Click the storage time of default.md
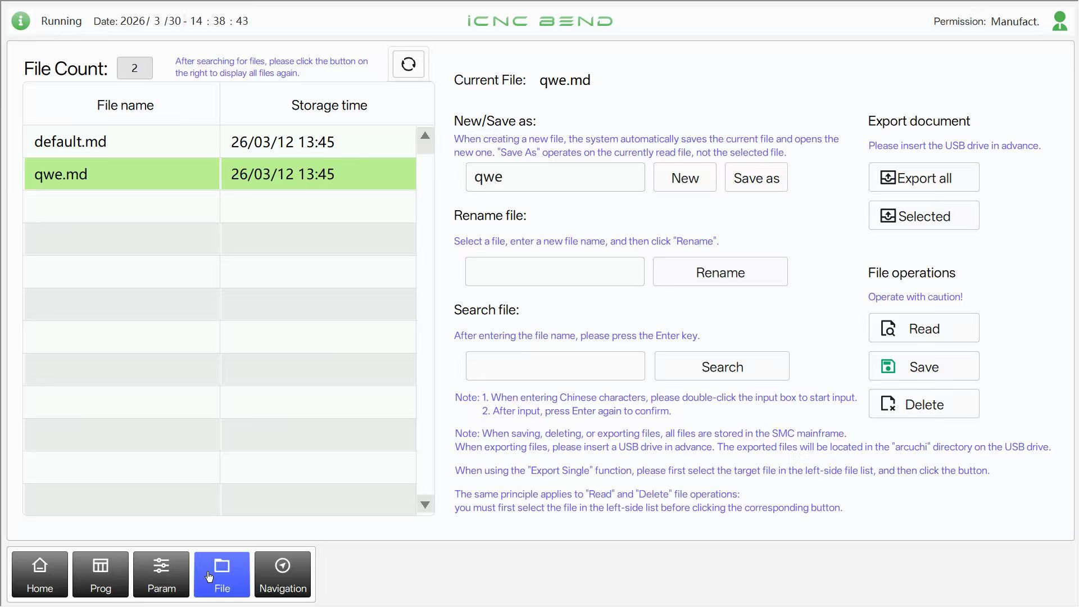This screenshot has height=607, width=1079. point(283,142)
